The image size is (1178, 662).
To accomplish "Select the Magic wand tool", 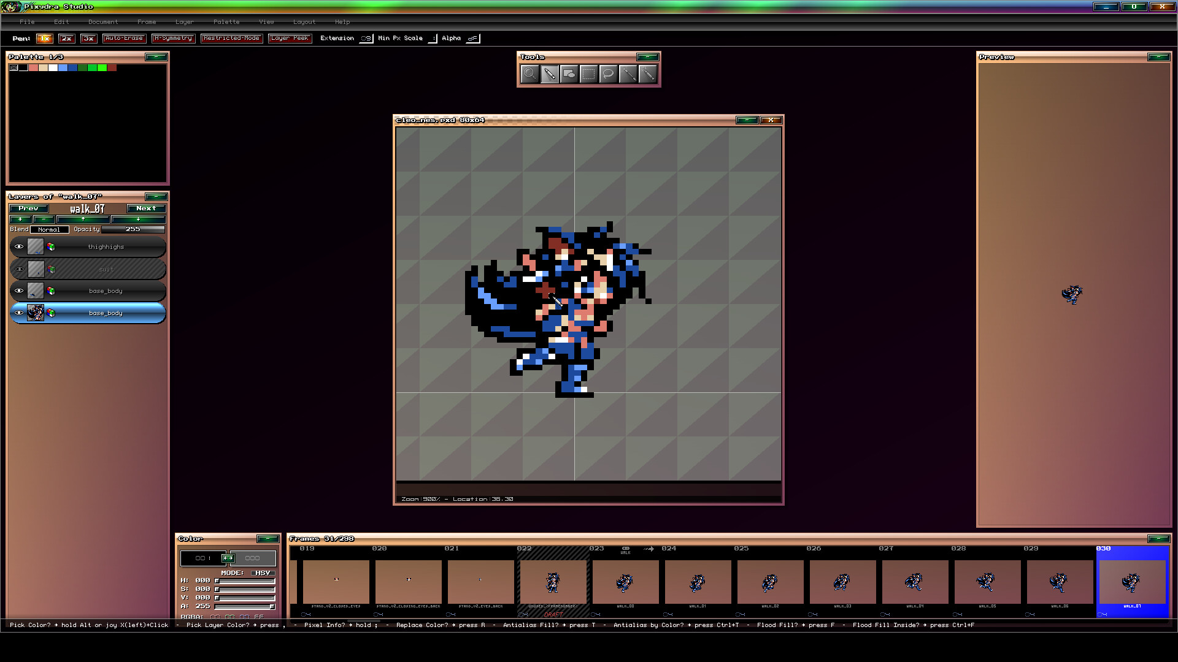I will (x=647, y=74).
